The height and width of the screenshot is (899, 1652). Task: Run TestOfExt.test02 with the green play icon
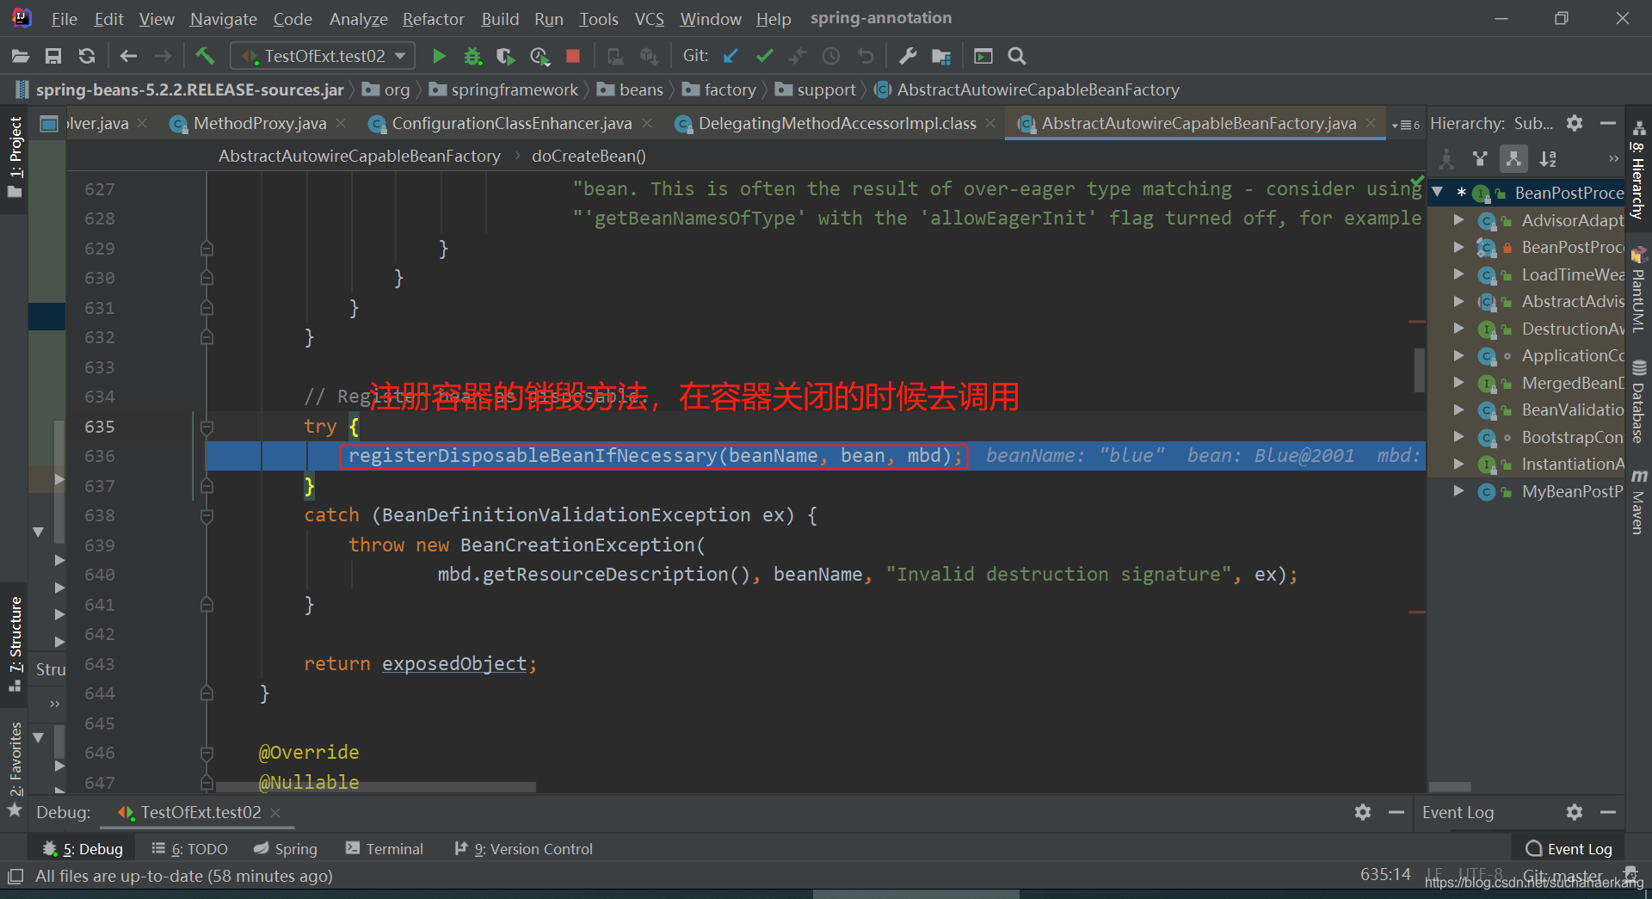tap(439, 56)
